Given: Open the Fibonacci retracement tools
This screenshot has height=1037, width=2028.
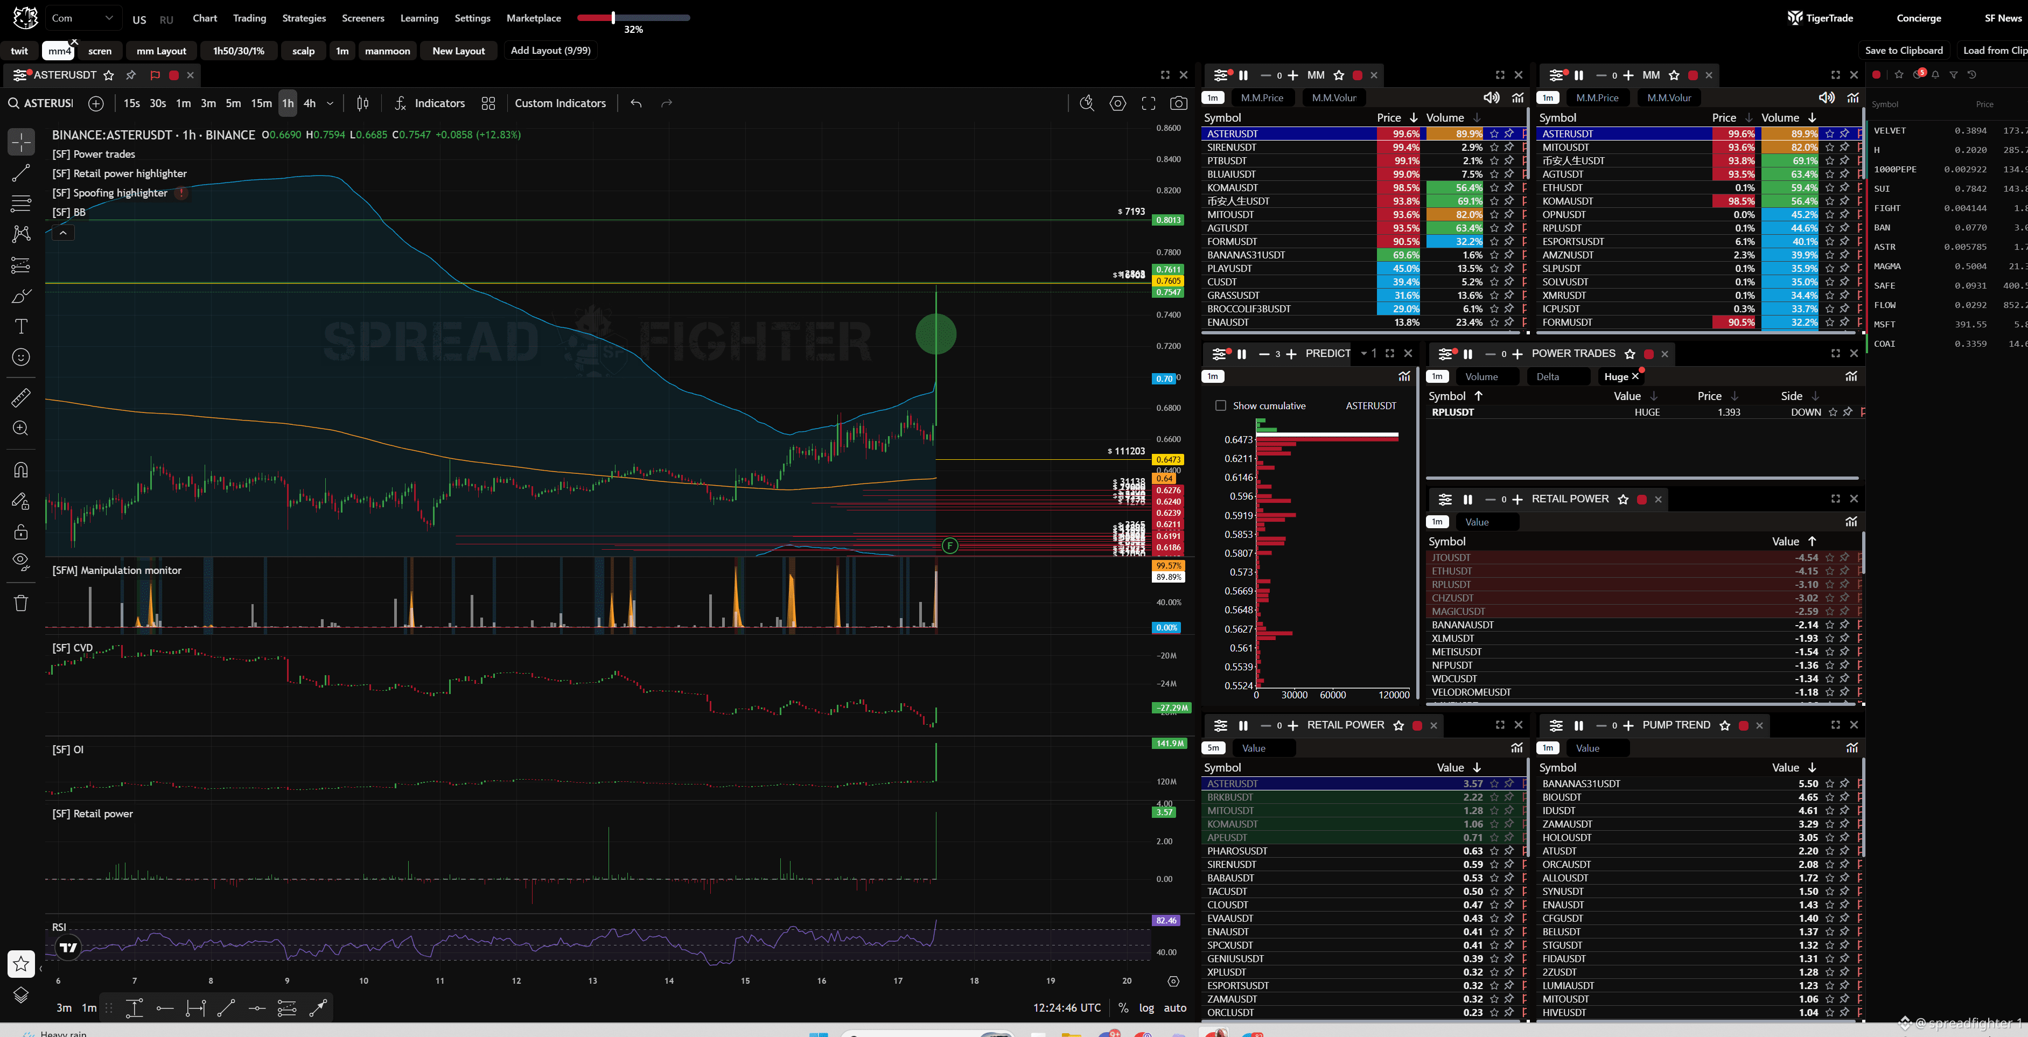Looking at the screenshot, I should tap(21, 203).
